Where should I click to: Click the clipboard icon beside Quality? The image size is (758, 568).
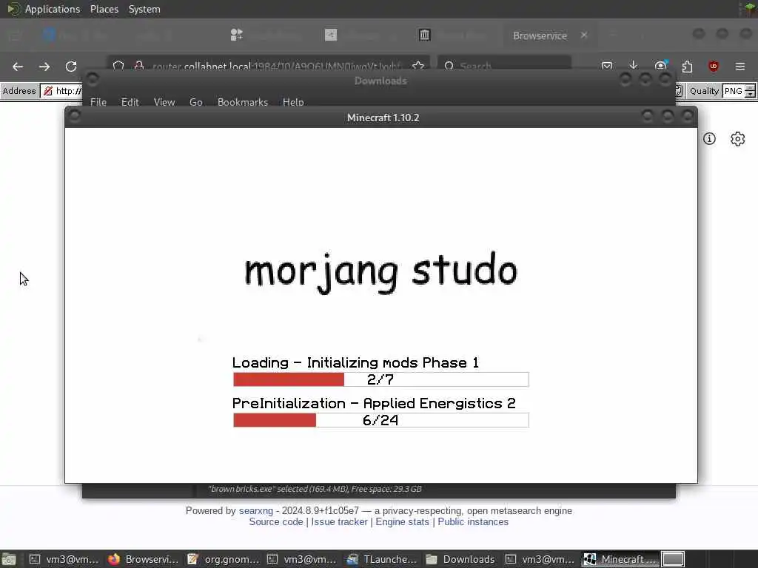coord(679,91)
